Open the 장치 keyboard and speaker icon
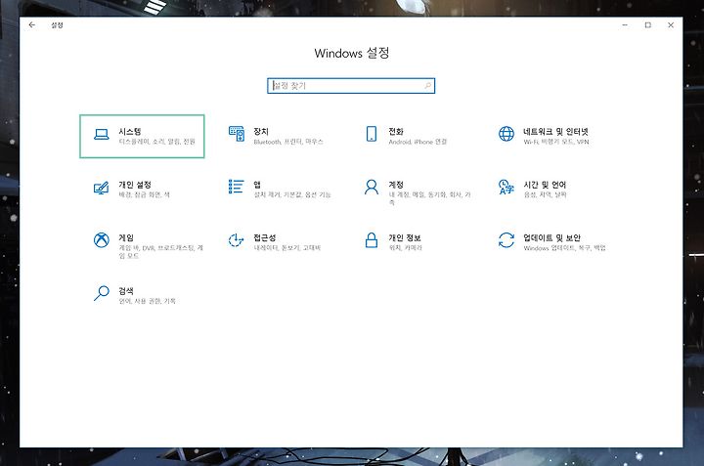The width and height of the screenshot is (704, 466). [x=237, y=134]
